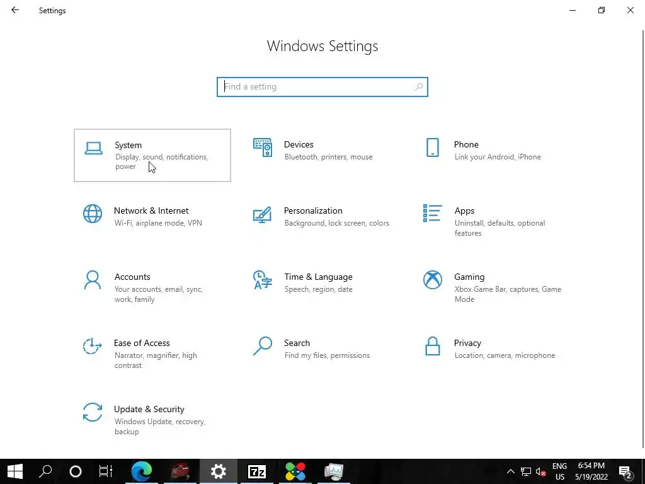Open the Gaming Xbox icon
Screen dimensions: 645x484
(432, 280)
